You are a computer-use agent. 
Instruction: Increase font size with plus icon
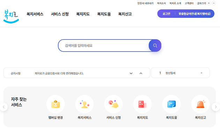(209, 3)
